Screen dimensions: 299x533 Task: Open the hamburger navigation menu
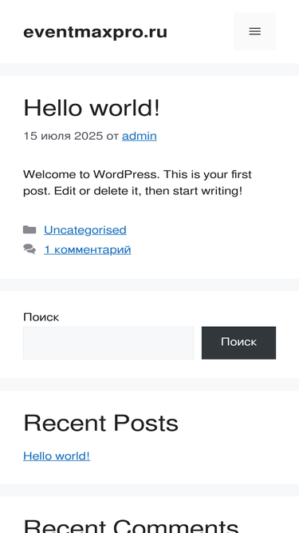(x=254, y=32)
